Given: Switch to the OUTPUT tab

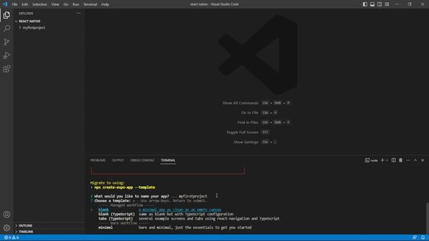Looking at the screenshot, I should coord(118,161).
